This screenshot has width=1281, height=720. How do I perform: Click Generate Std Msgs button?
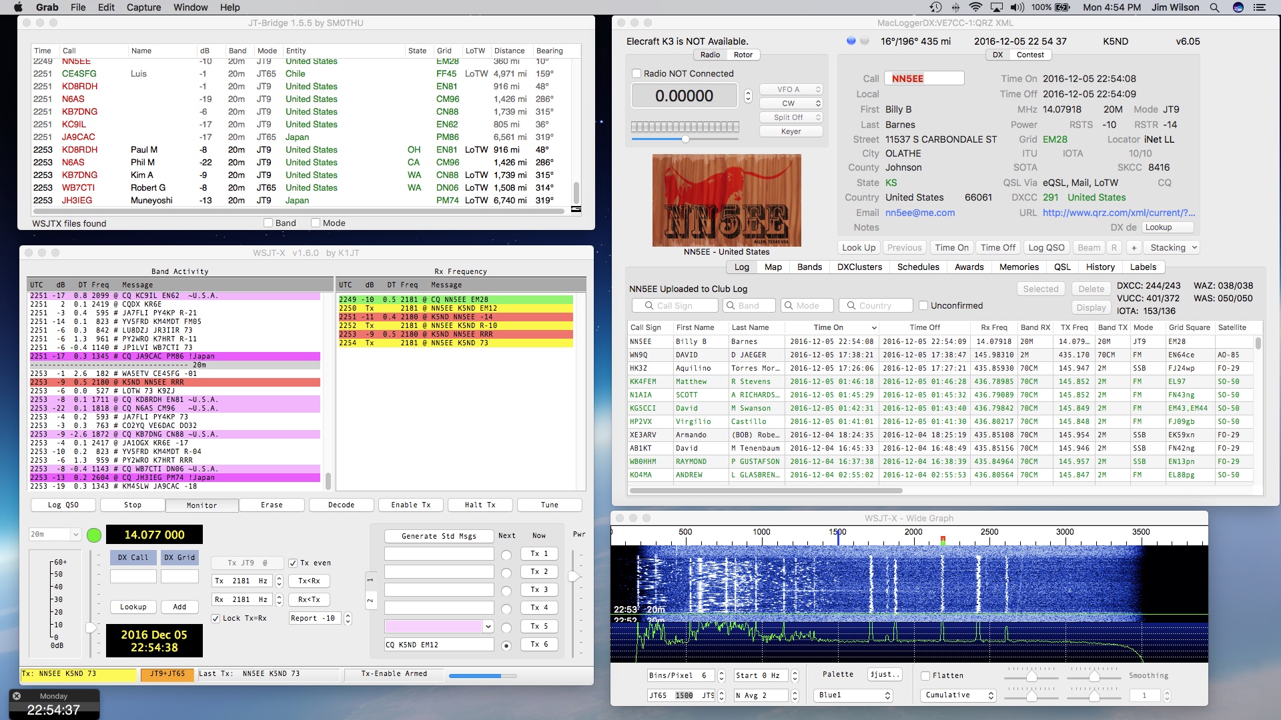439,536
